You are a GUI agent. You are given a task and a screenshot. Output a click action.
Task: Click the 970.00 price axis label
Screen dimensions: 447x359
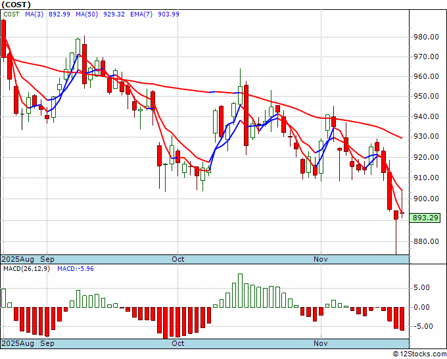pos(426,57)
